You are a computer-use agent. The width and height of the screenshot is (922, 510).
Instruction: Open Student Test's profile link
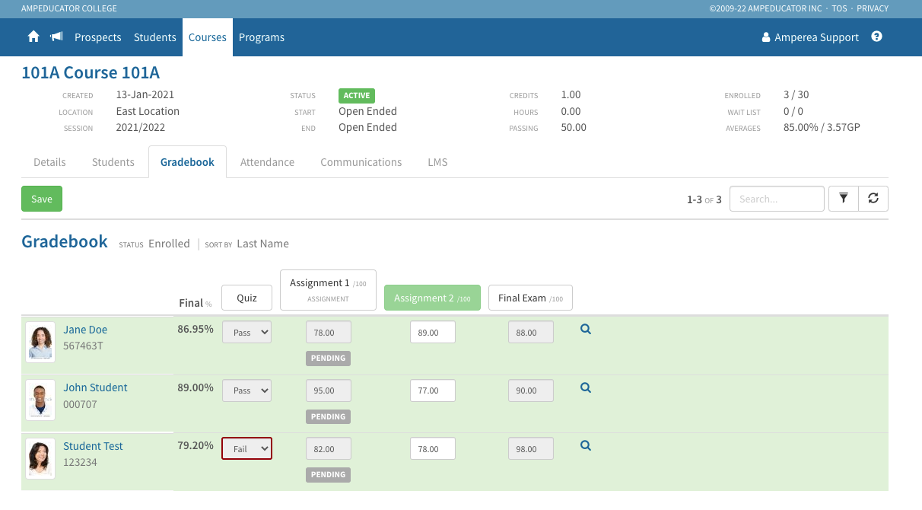(x=93, y=446)
